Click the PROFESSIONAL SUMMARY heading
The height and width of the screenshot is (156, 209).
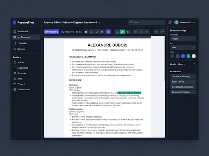tap(82, 57)
